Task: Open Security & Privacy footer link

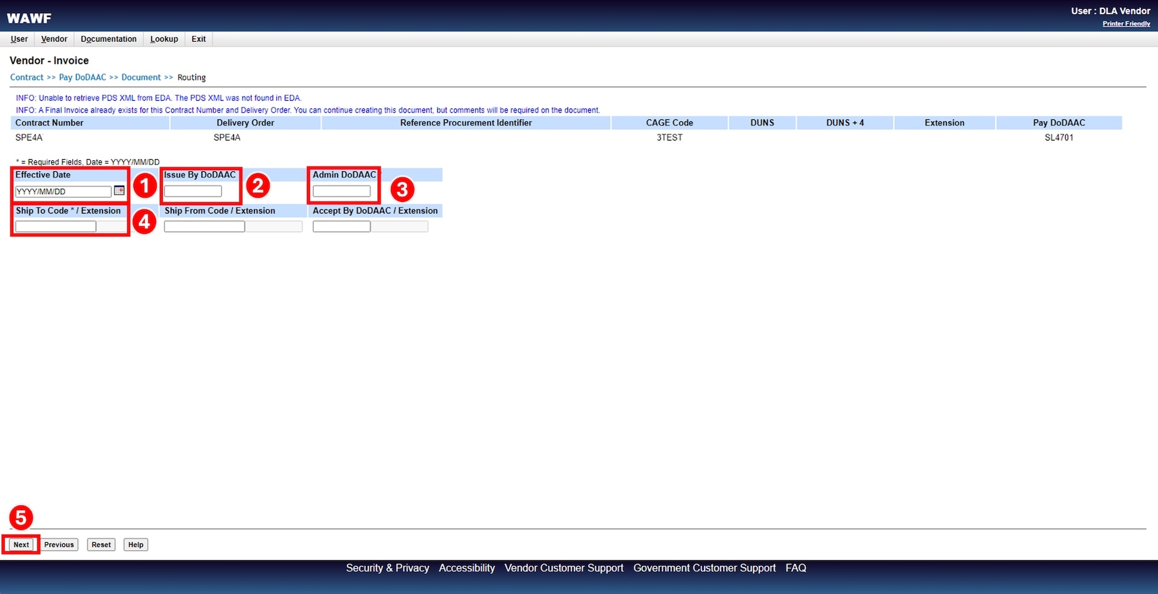Action: point(387,568)
